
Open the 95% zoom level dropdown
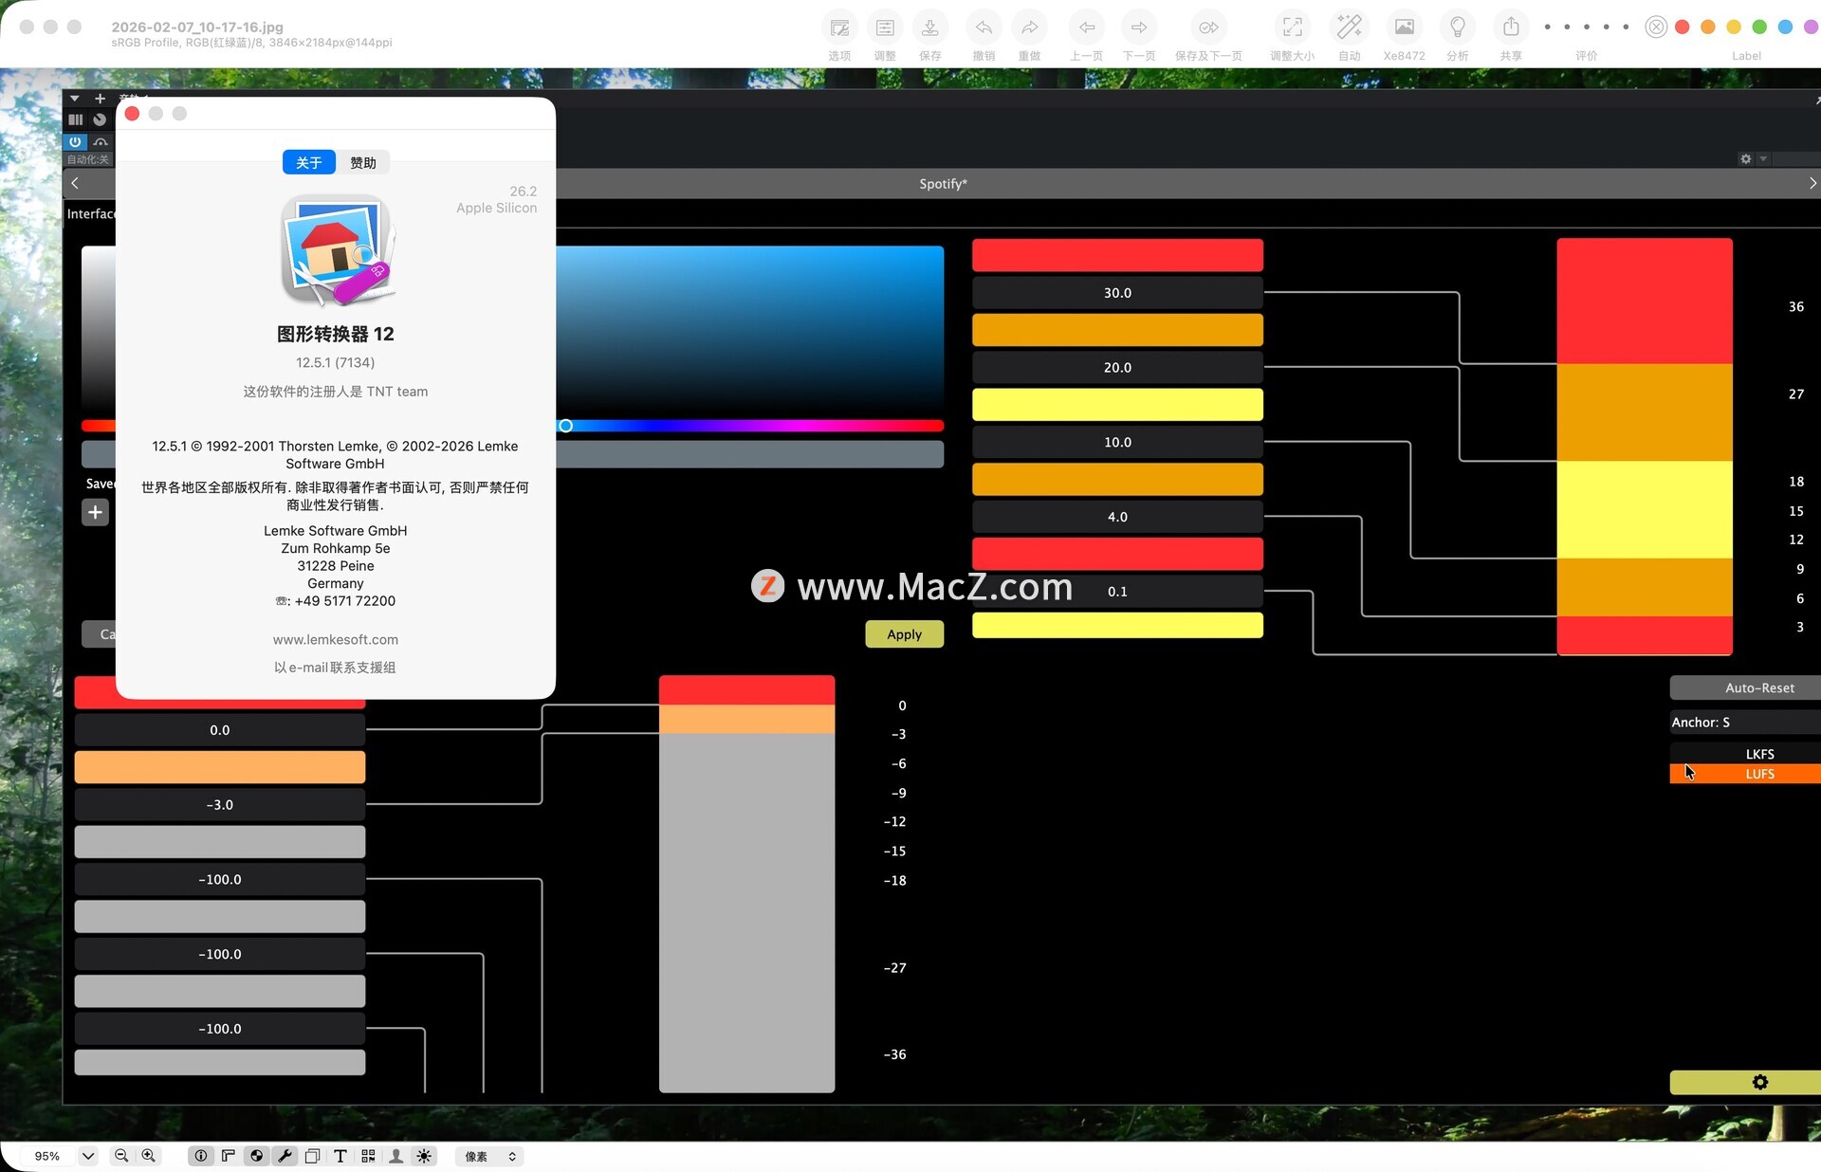pyautogui.click(x=88, y=1156)
